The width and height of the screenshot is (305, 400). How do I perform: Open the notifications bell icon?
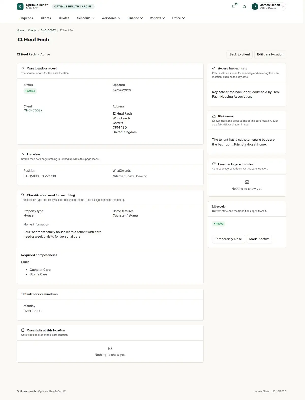(x=233, y=7)
